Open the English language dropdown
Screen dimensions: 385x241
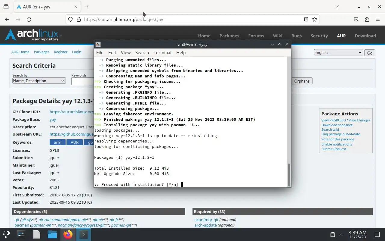338,52
